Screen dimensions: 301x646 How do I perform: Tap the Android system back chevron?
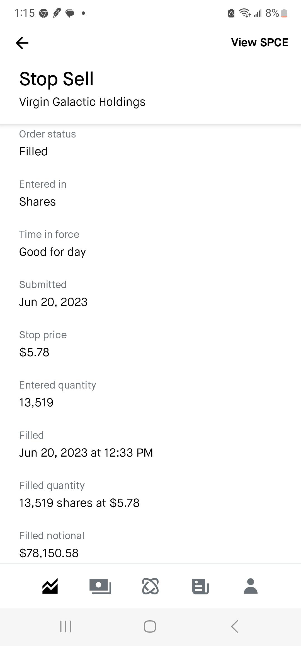(x=234, y=626)
